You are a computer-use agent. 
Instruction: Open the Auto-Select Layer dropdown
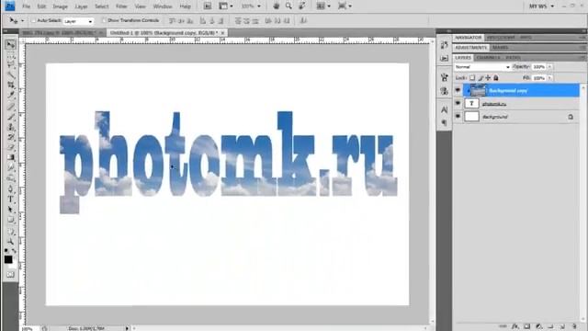(x=78, y=21)
